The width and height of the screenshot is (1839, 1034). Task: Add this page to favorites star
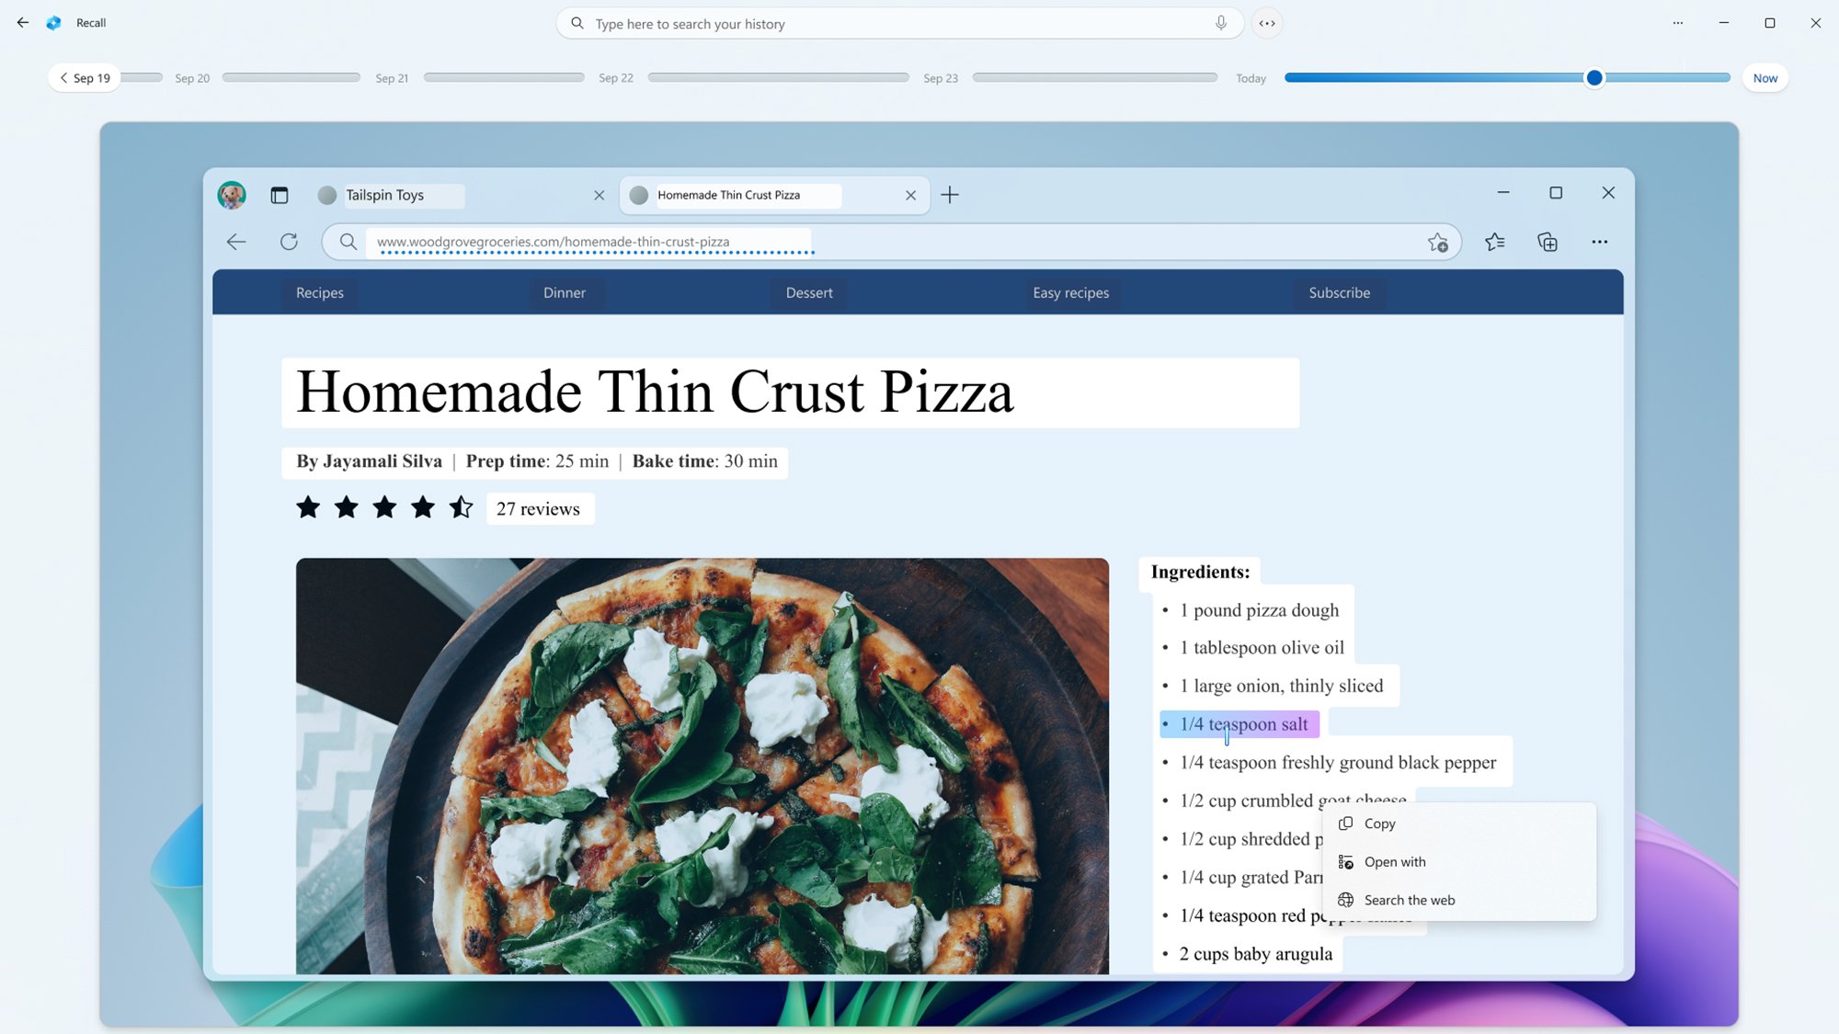point(1437,242)
